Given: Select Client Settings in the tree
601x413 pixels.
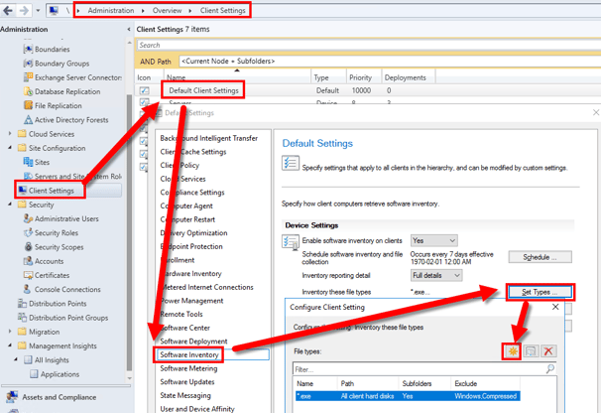Looking at the screenshot, I should pos(51,191).
